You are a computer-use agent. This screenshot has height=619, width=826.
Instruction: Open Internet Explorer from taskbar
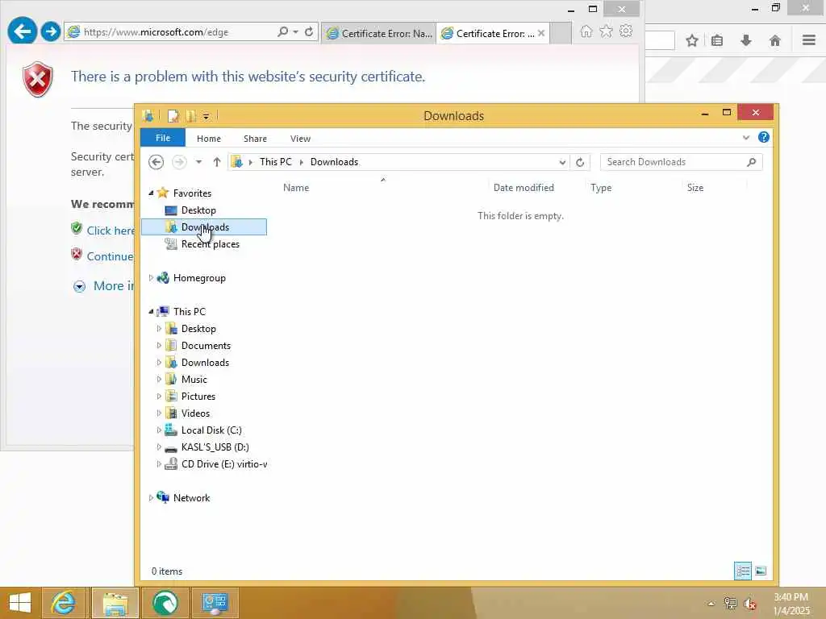[x=63, y=603]
